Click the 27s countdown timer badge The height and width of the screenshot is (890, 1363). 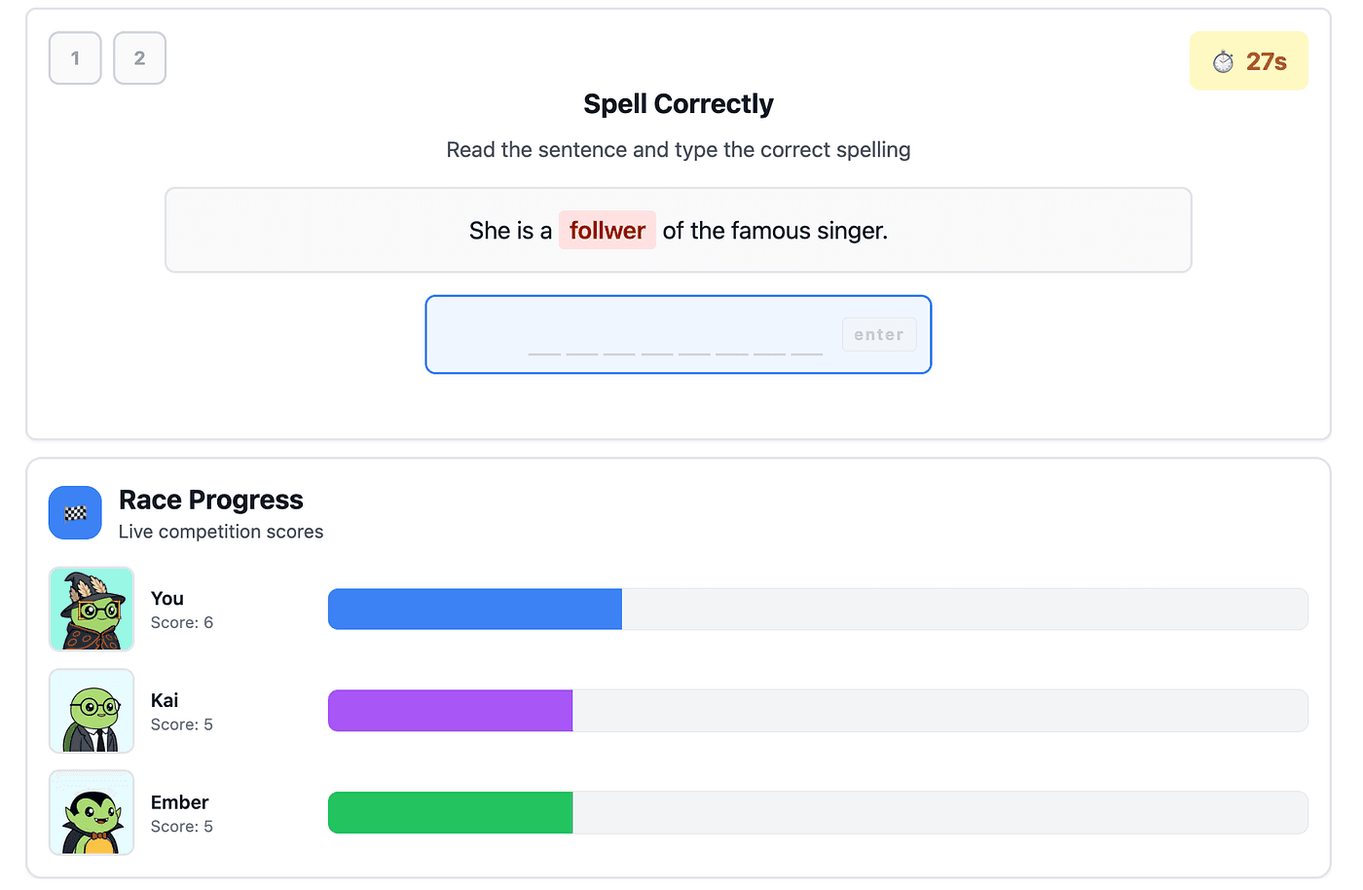[1249, 61]
